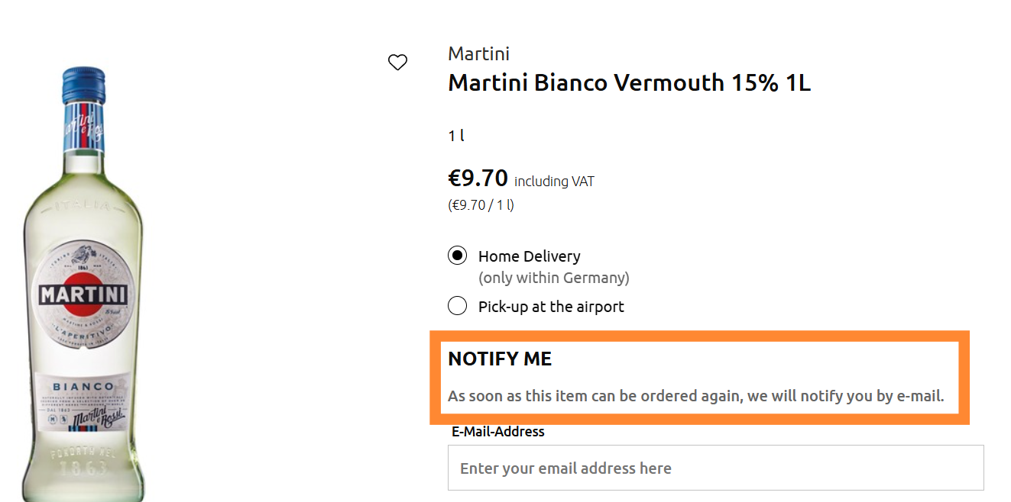Click the Martini Bianco Vermouth 15% 1L title
1011x502 pixels.
click(x=629, y=82)
